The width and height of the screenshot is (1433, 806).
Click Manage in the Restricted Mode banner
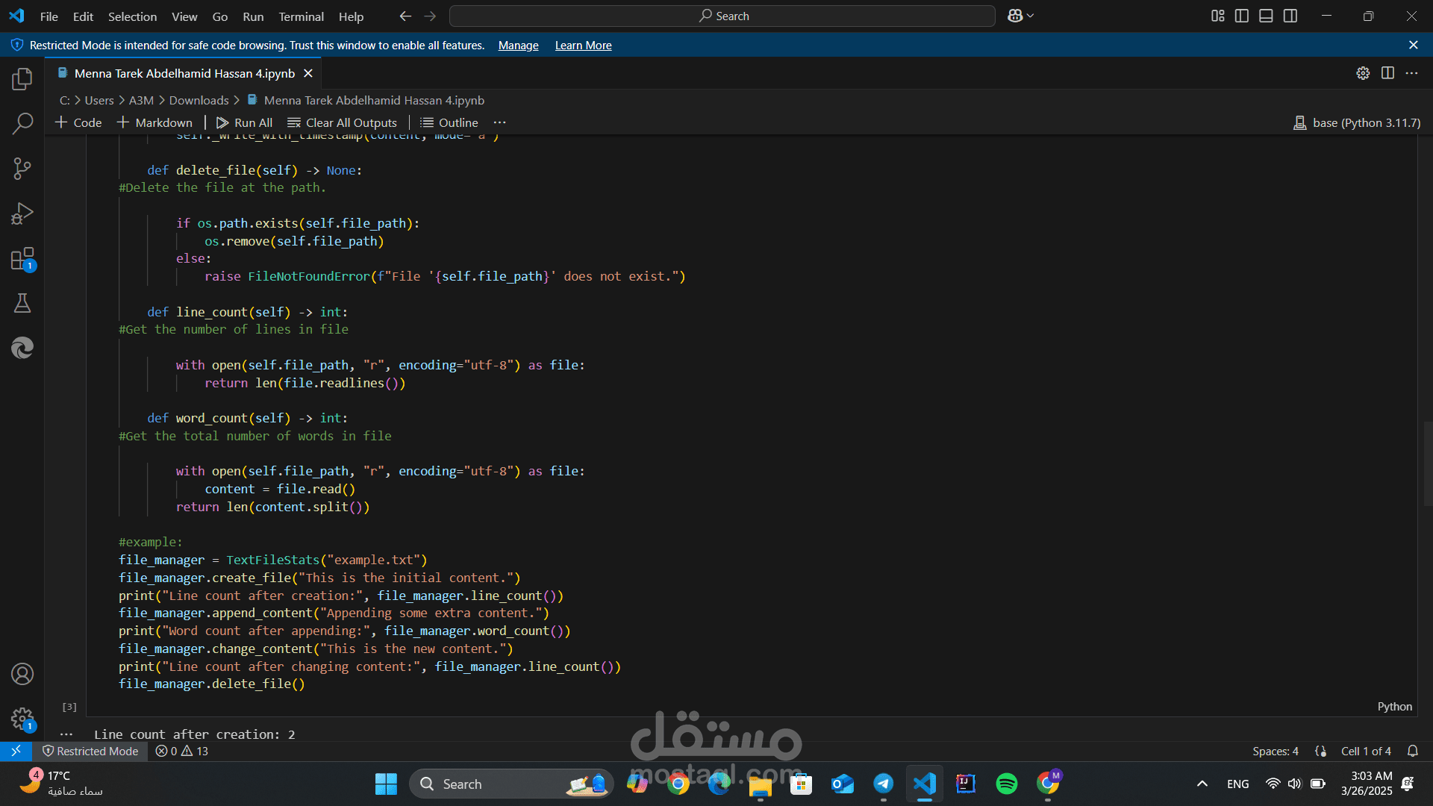[x=517, y=45]
